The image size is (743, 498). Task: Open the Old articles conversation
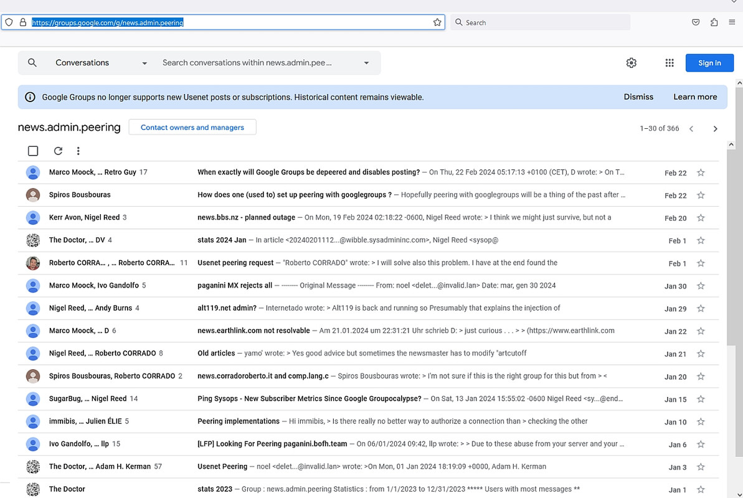[368, 354]
